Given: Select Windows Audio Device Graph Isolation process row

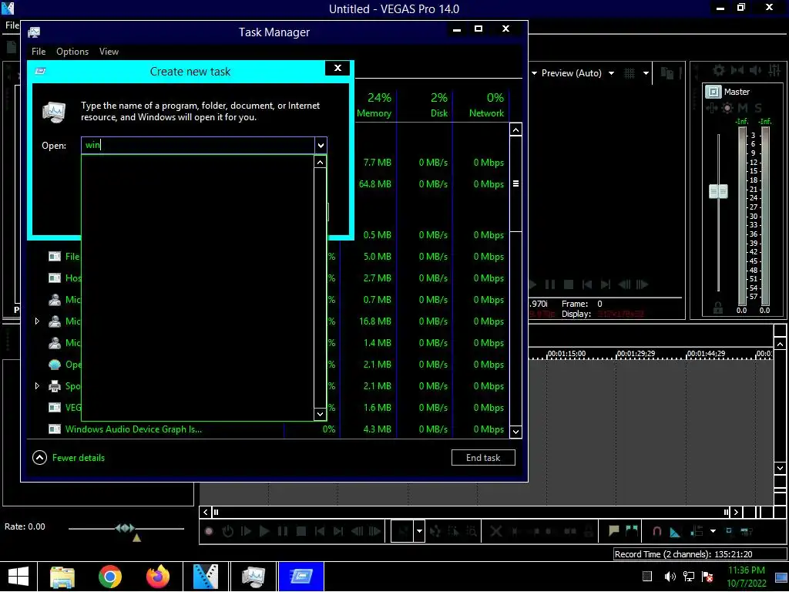Looking at the screenshot, I should [270, 429].
